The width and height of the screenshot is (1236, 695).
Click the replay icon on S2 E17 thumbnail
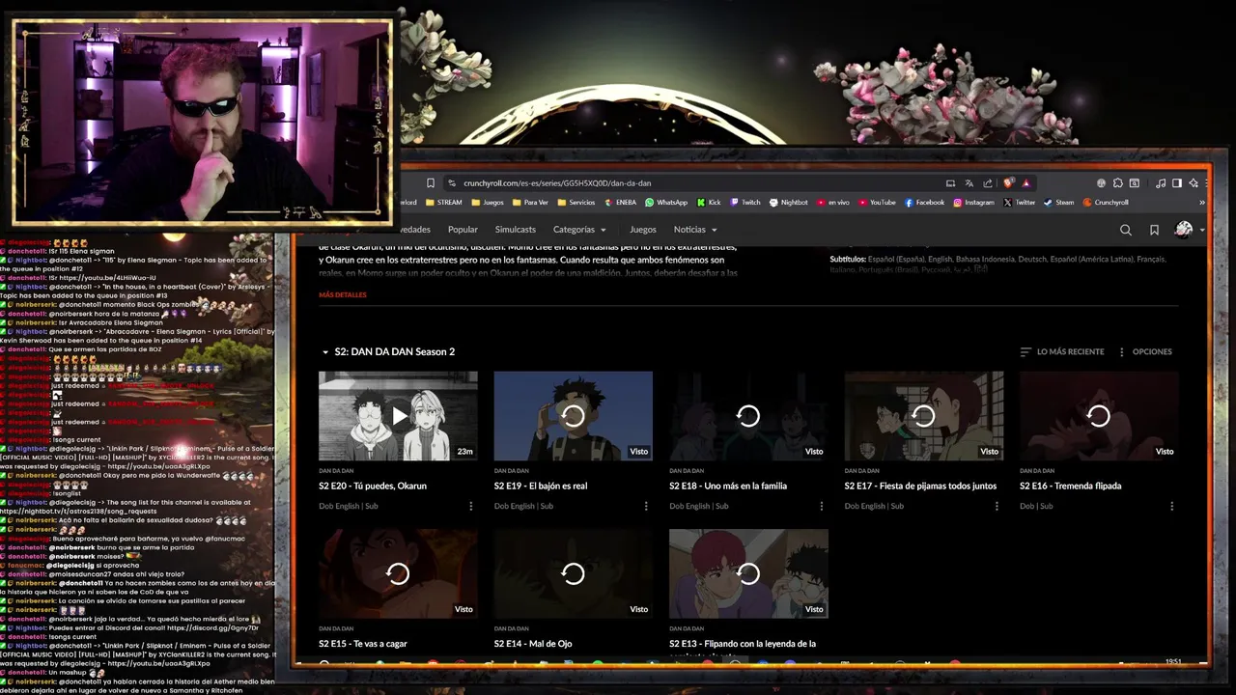click(x=923, y=416)
